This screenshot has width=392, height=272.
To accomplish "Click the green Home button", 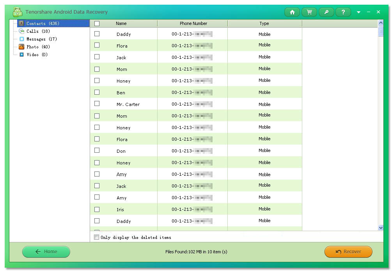I will point(46,252).
